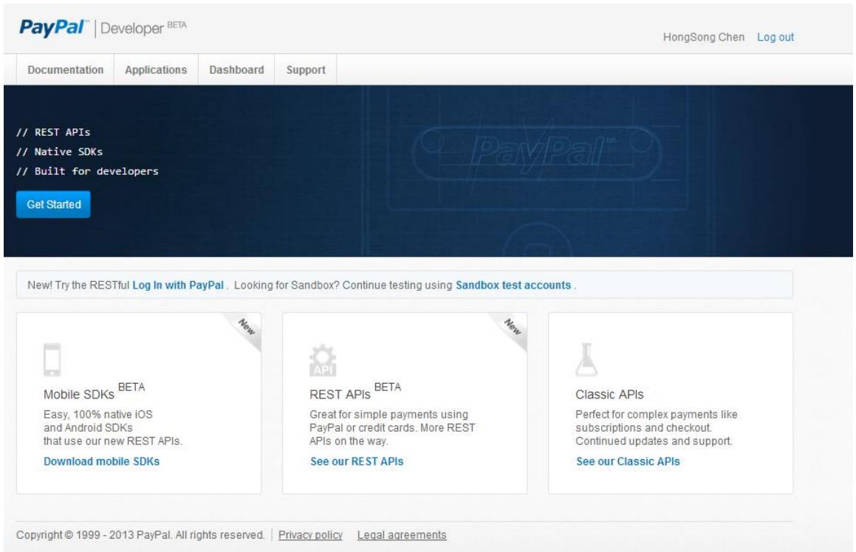Click the copyright 1999 - 2013 PayPal text
The width and height of the screenshot is (856, 552).
140,535
